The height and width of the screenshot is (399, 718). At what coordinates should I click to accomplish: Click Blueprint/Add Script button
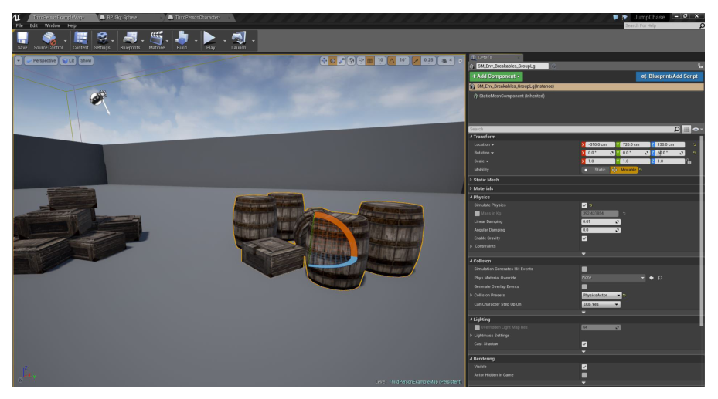(669, 76)
